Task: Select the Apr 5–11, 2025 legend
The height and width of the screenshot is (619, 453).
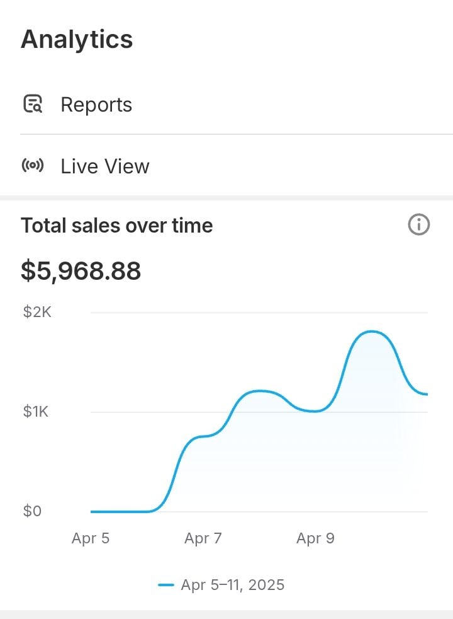Action: point(232,584)
